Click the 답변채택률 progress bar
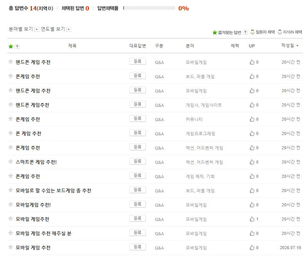The height and width of the screenshot is (258, 306). (149, 8)
